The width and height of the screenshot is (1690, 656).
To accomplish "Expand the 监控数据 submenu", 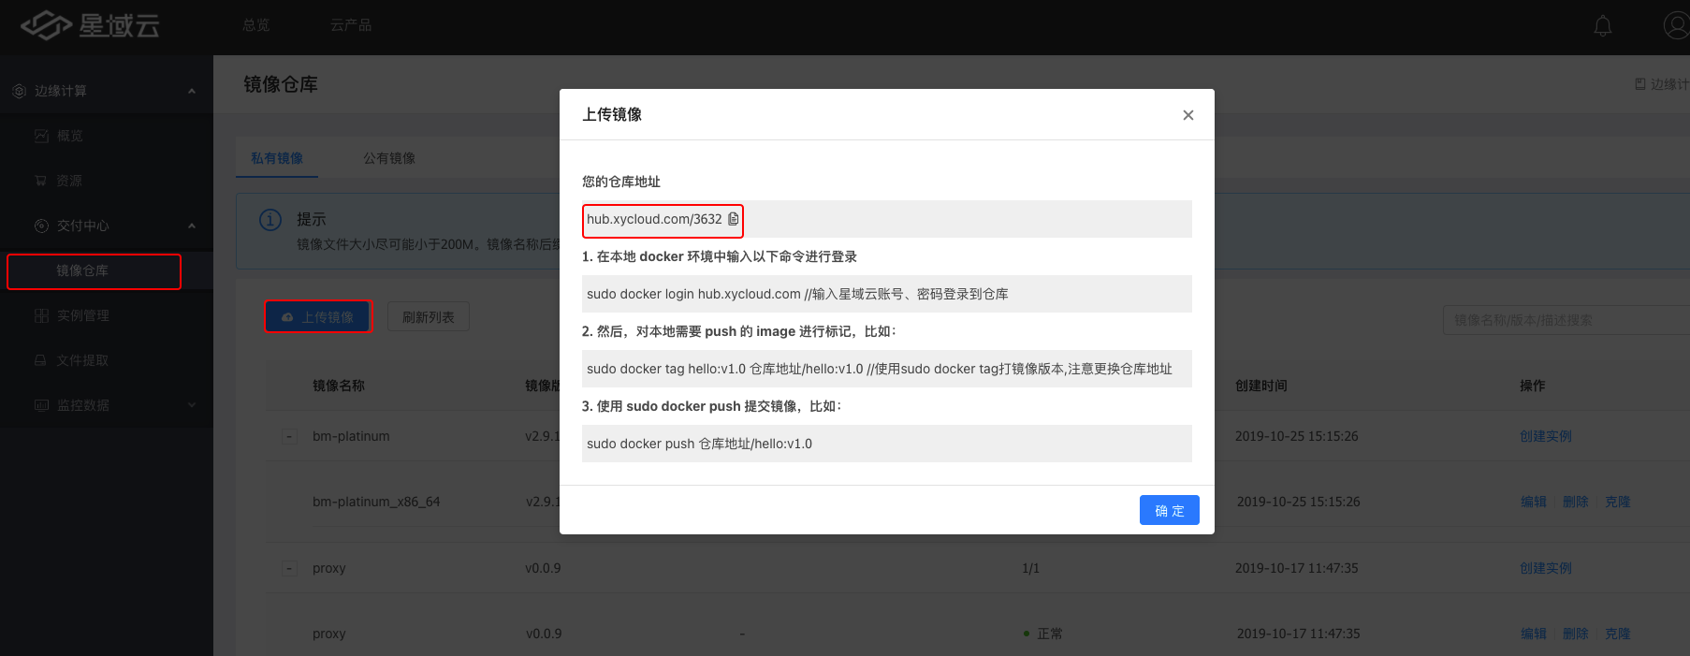I will tap(192, 405).
